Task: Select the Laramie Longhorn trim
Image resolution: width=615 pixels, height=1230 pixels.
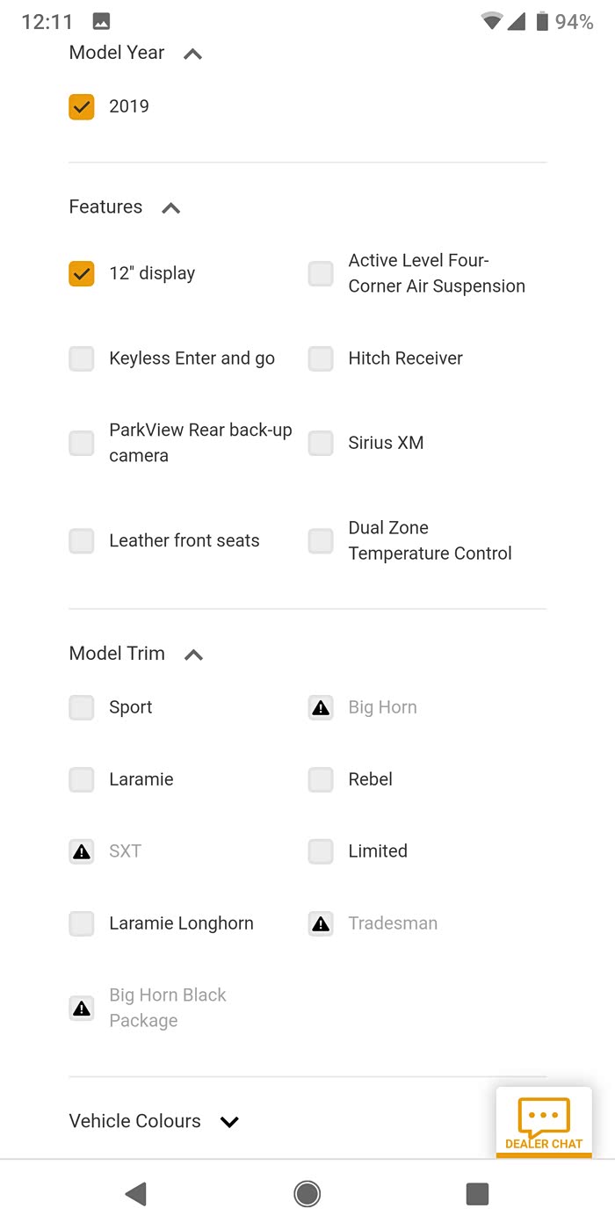Action: (x=82, y=923)
